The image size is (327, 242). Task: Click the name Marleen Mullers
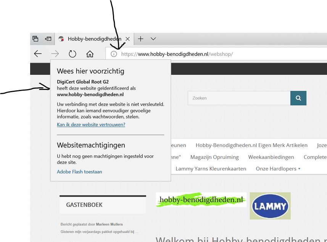pos(109,224)
